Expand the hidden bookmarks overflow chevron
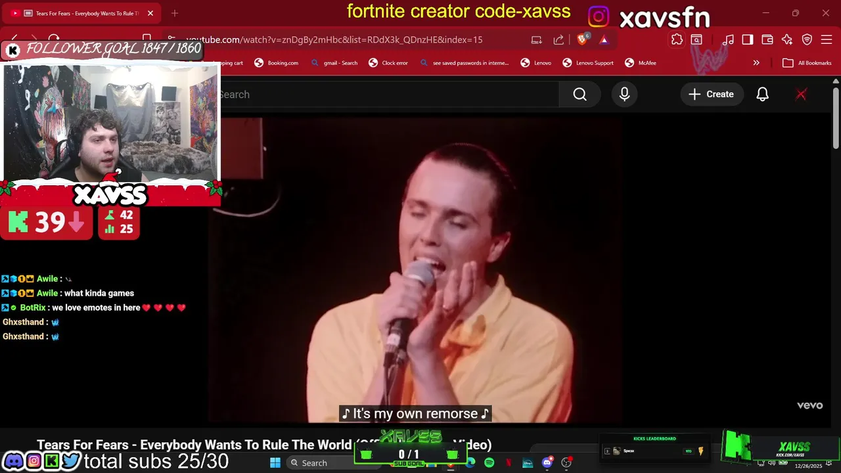Viewport: 841px width, 473px height. pyautogui.click(x=756, y=63)
